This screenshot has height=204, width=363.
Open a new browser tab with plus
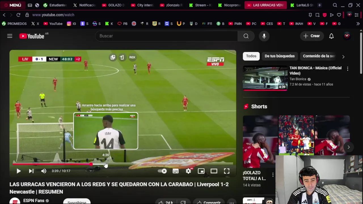point(319,5)
